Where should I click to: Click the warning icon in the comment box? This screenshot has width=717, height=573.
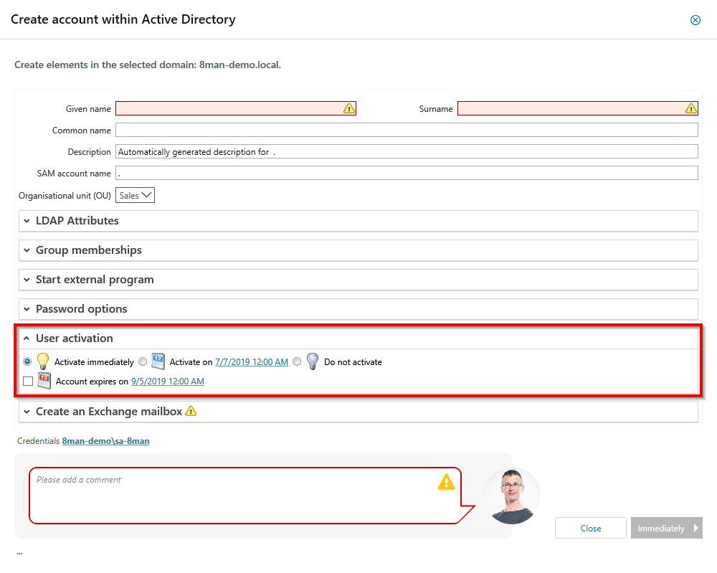pos(446,482)
